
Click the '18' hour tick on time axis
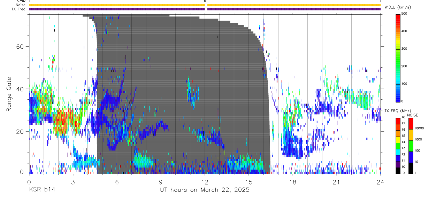[293, 182]
